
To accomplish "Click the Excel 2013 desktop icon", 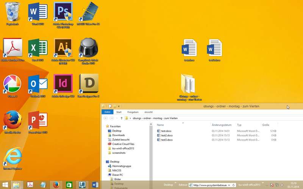I will (37, 48).
